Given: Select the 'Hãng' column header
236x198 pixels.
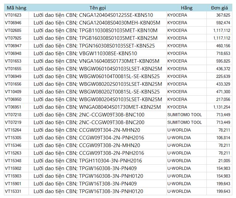Looking at the screenshot, I should click(x=187, y=8).
